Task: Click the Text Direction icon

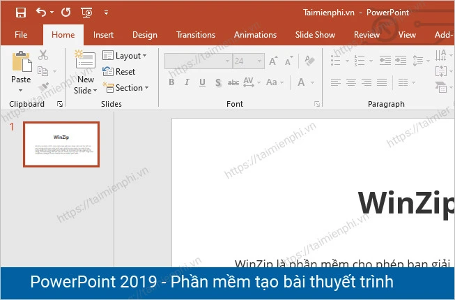Action: tap(440, 55)
